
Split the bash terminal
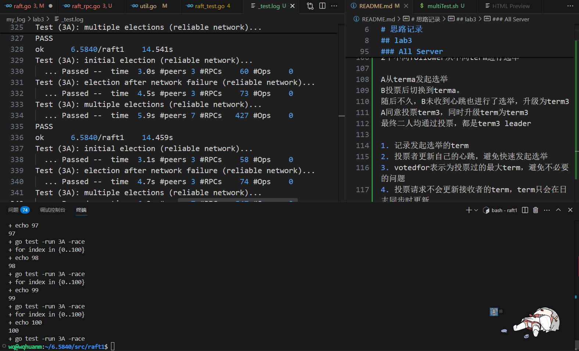[525, 210]
